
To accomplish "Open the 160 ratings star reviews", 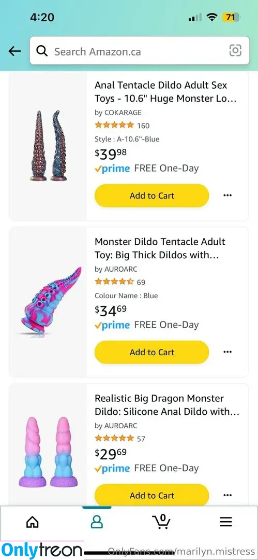I will [122, 125].
